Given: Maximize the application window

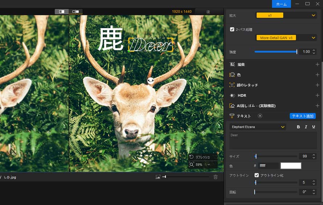Looking at the screenshot, I should [x=307, y=4].
